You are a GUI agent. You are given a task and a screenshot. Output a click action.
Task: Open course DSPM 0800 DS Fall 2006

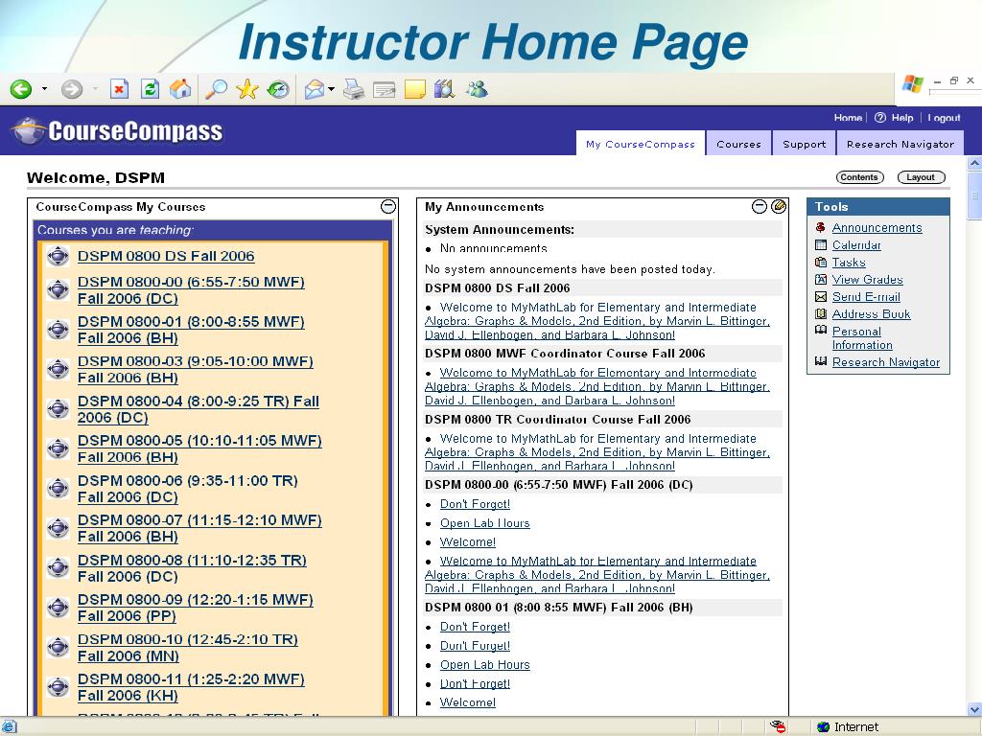click(x=166, y=256)
